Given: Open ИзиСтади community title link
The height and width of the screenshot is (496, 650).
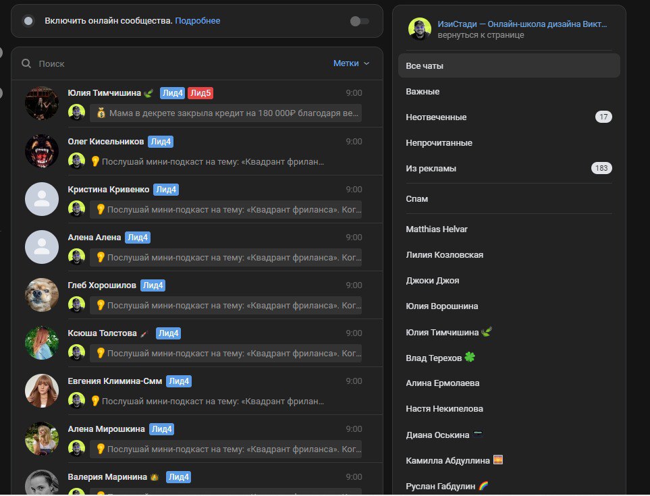Looking at the screenshot, I should click(x=522, y=24).
